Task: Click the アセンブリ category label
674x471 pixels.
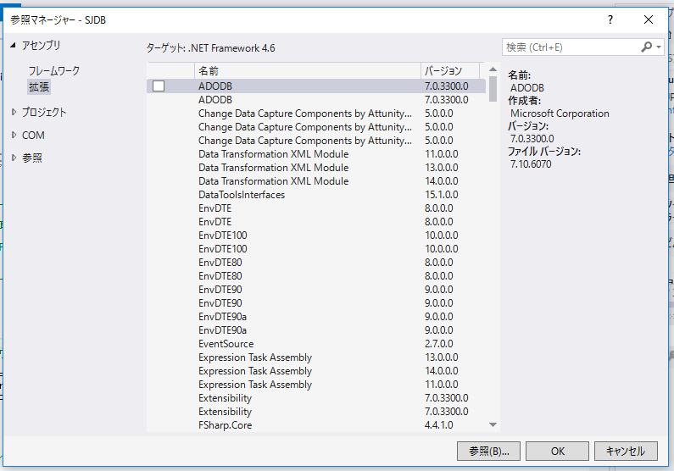Action: point(42,45)
